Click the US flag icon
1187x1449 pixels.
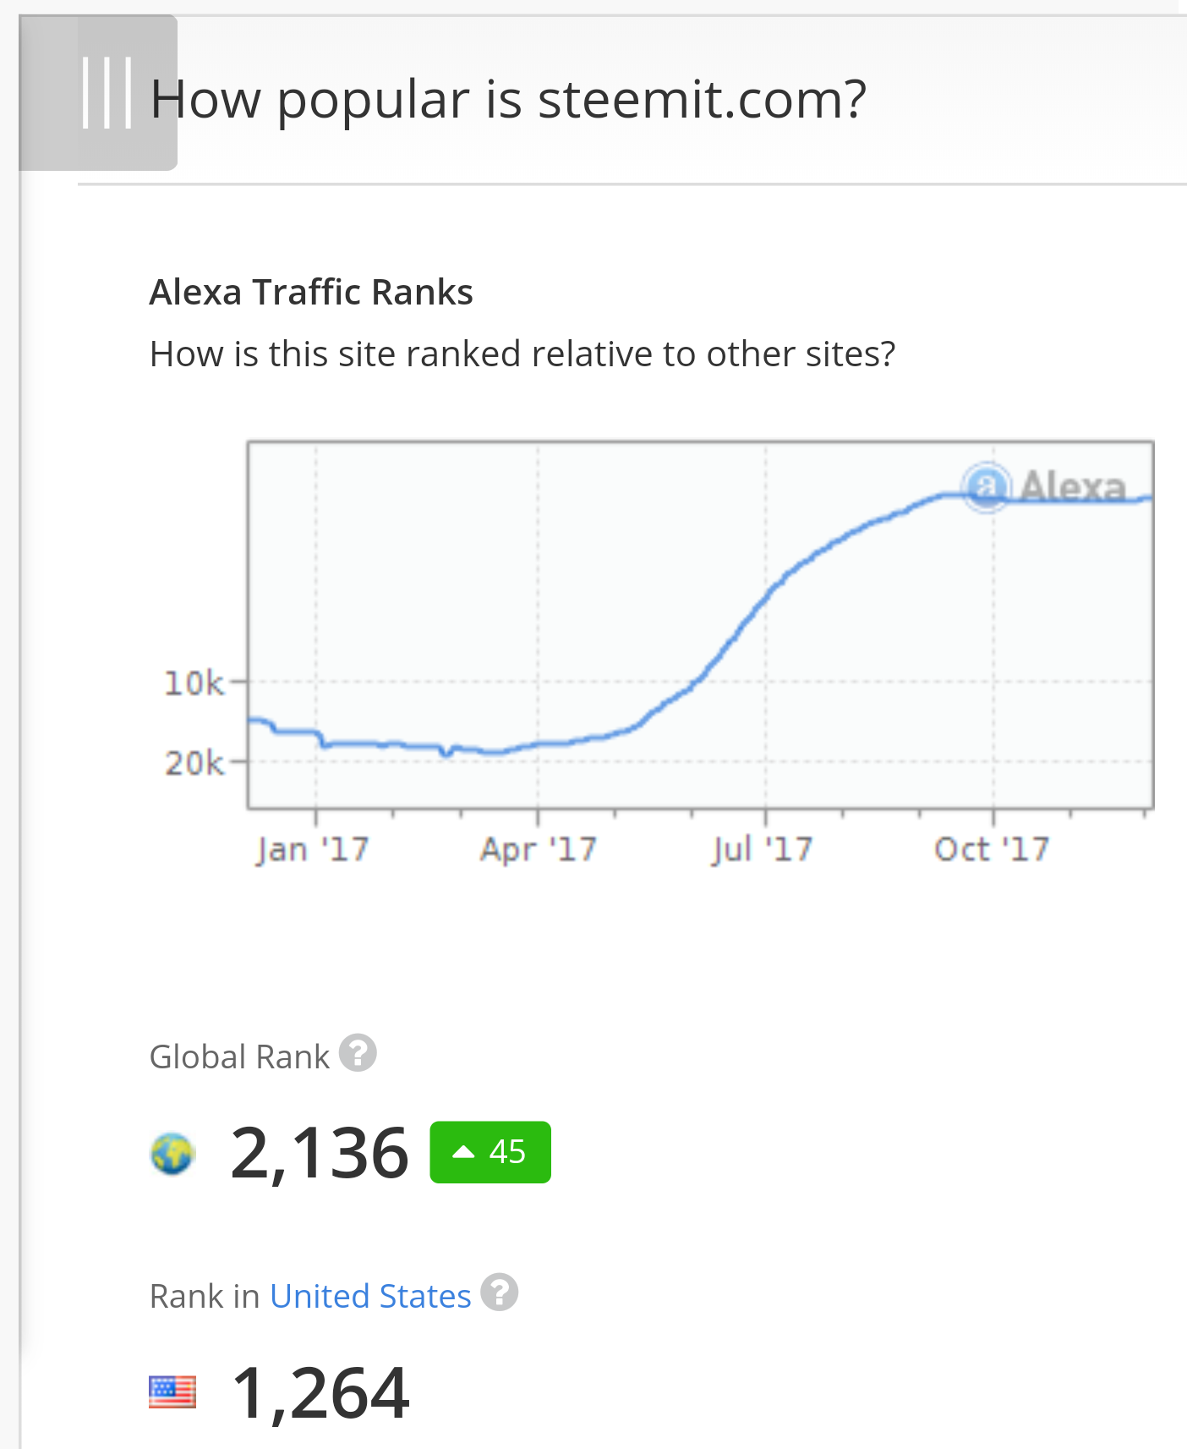click(x=172, y=1391)
